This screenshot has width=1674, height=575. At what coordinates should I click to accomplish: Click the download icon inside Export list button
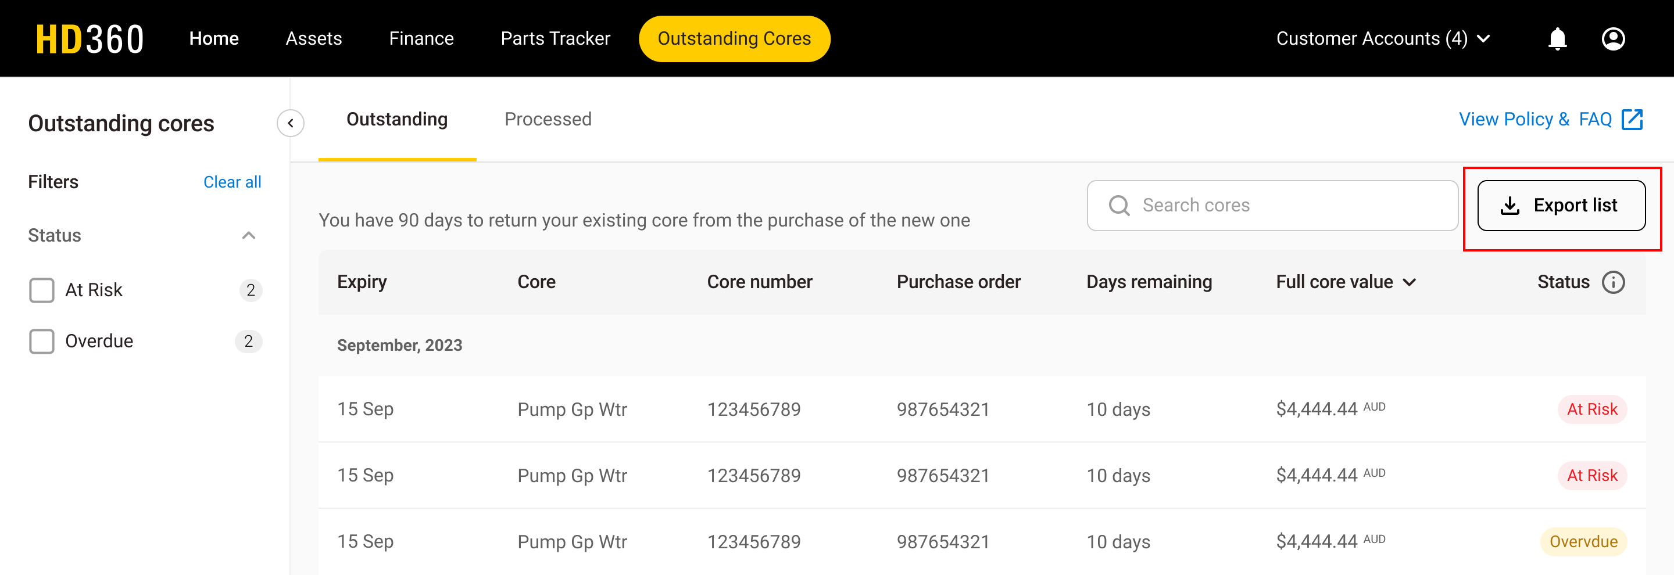click(x=1510, y=205)
